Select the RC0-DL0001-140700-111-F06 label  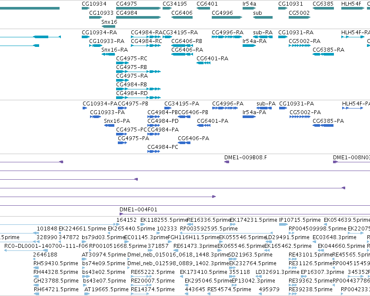46,246
